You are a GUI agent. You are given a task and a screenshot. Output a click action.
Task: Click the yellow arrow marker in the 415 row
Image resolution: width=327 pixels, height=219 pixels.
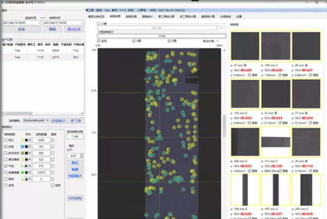(22, 166)
